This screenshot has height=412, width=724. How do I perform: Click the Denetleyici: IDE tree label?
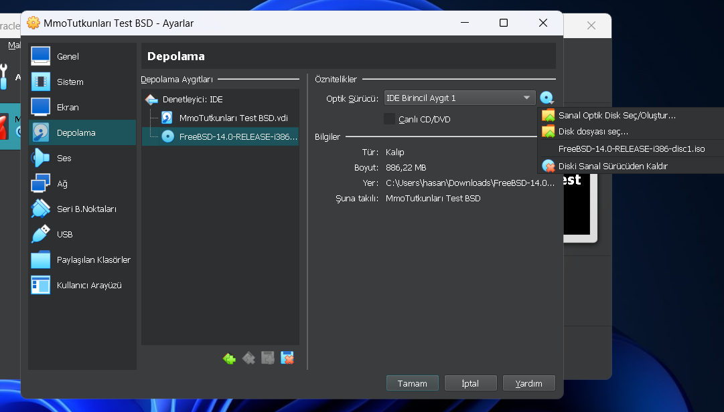192,99
